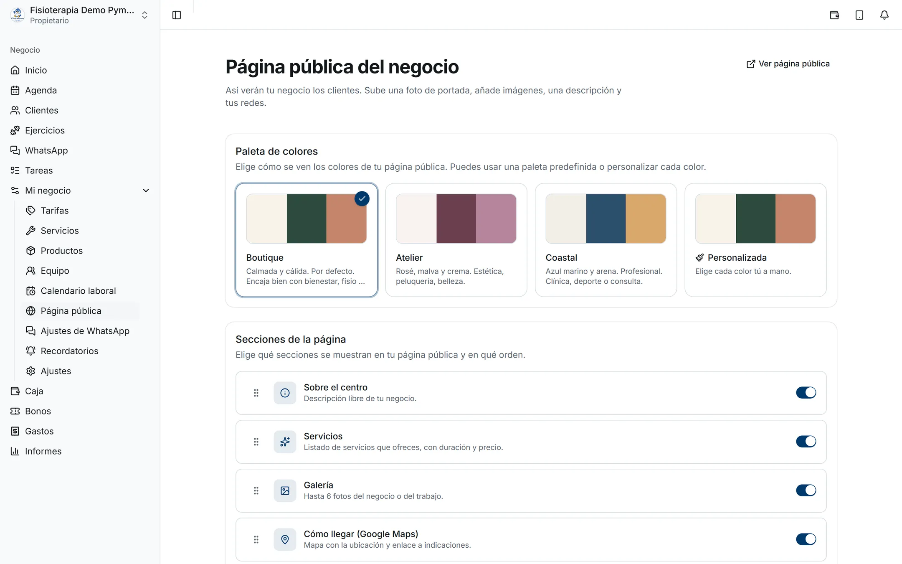902x564 pixels.
Task: Click the drag handle for Galería row
Action: click(x=256, y=490)
